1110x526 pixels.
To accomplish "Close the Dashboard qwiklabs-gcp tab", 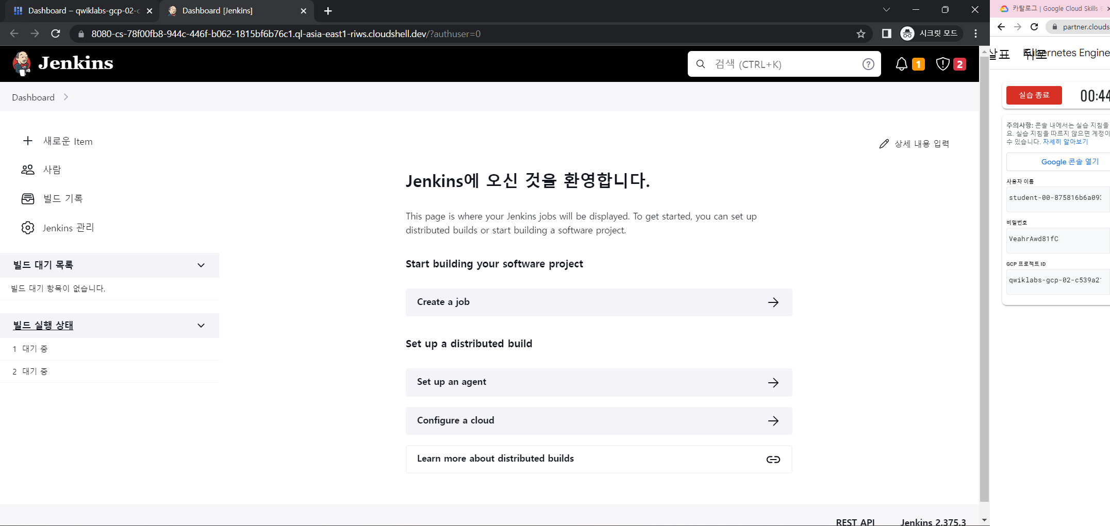I will (150, 11).
